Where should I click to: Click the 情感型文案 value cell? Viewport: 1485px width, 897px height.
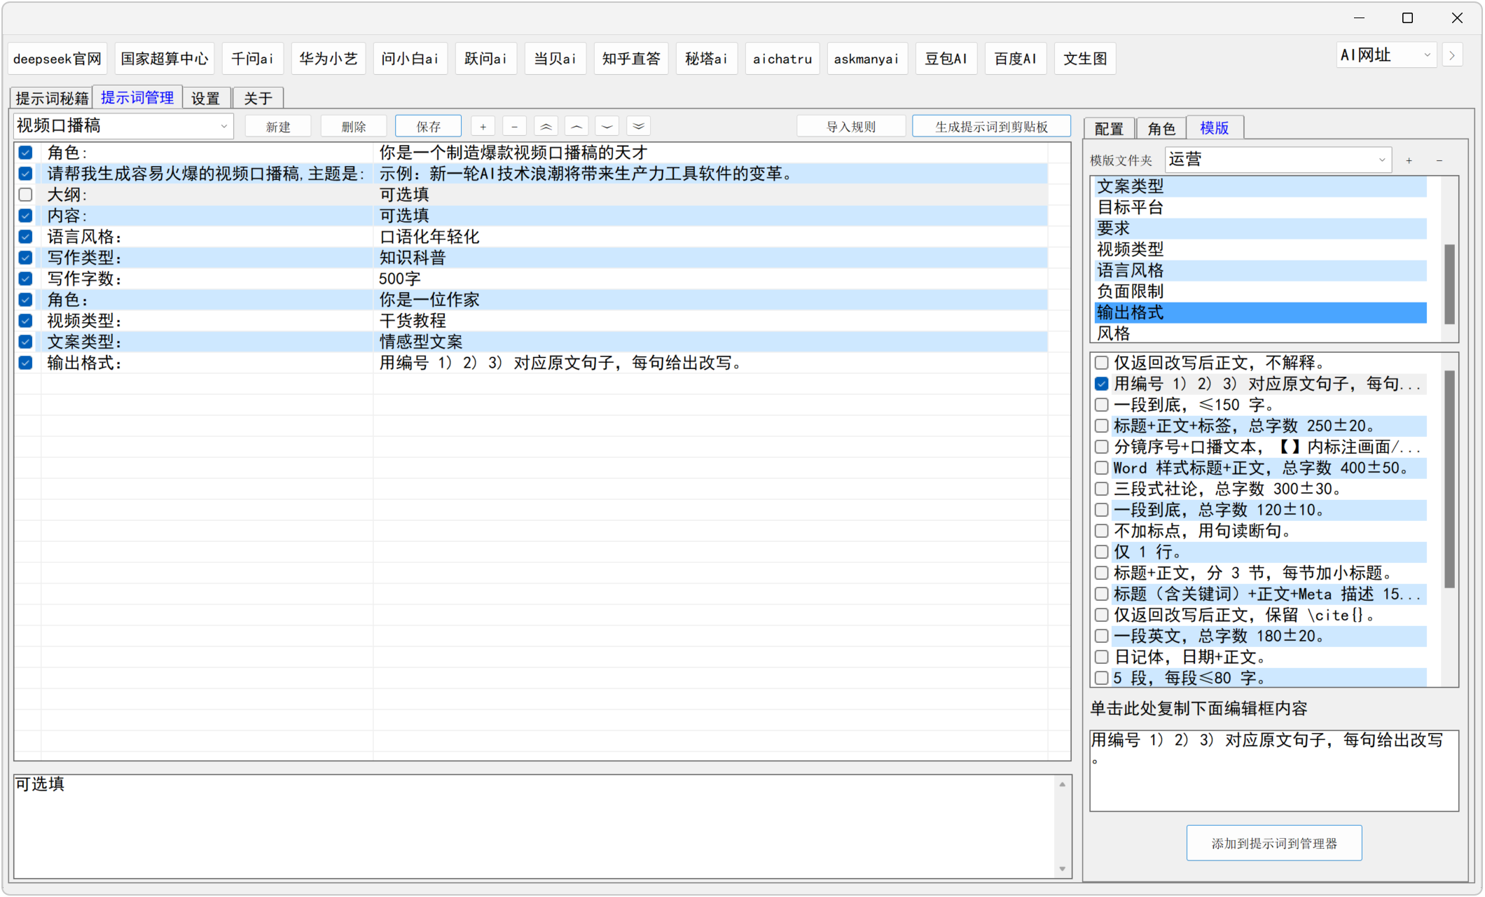[710, 342]
